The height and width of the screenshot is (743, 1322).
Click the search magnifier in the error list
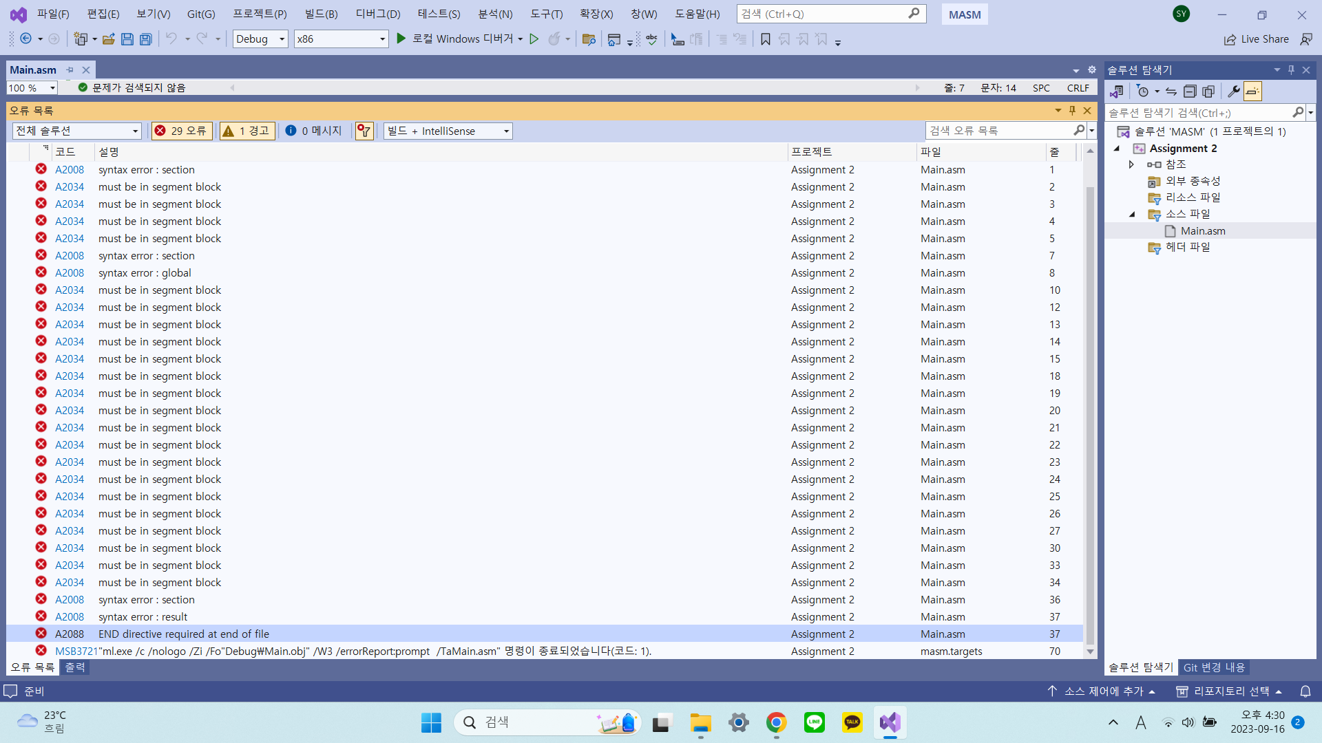click(1078, 130)
